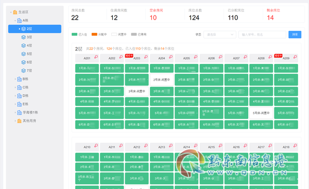The image size is (309, 189).
Task: Collapse the A栋 tree node arrow
Action: [x=15, y=21]
